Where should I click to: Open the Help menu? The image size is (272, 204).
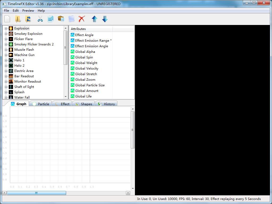coord(41,11)
